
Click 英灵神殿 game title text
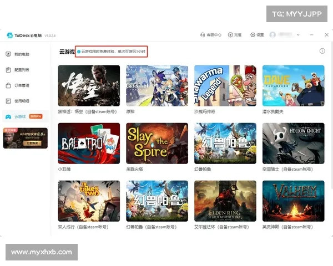287,227
